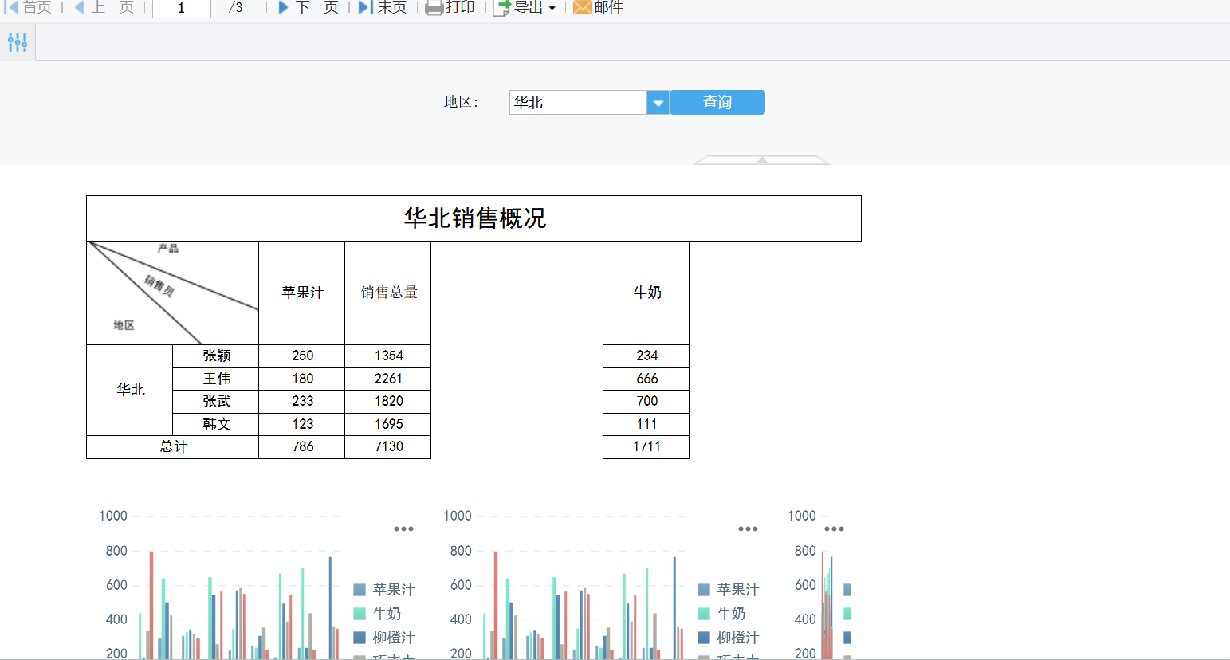Go to next page 下一页
The width and height of the screenshot is (1230, 660).
tap(308, 7)
